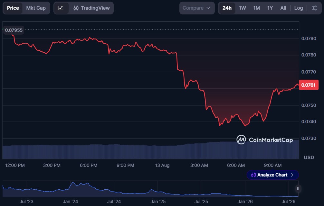Click the 0.0730 price axis label
This screenshot has height=206, width=324.
pyautogui.click(x=309, y=138)
